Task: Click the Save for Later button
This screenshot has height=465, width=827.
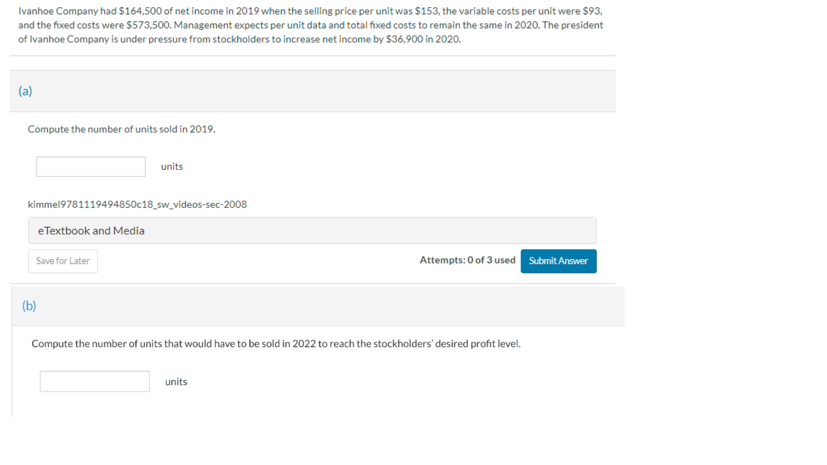Action: (x=63, y=261)
